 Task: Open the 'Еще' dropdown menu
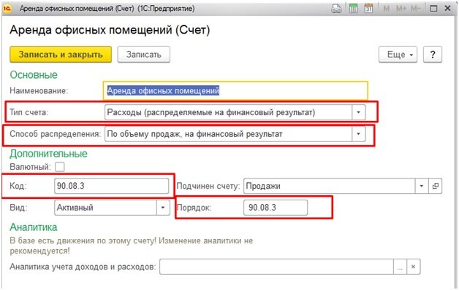point(398,54)
